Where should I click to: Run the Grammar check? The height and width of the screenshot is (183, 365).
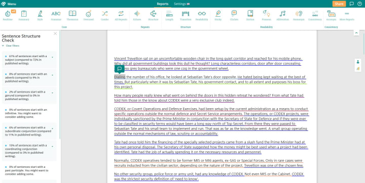tap(56, 15)
